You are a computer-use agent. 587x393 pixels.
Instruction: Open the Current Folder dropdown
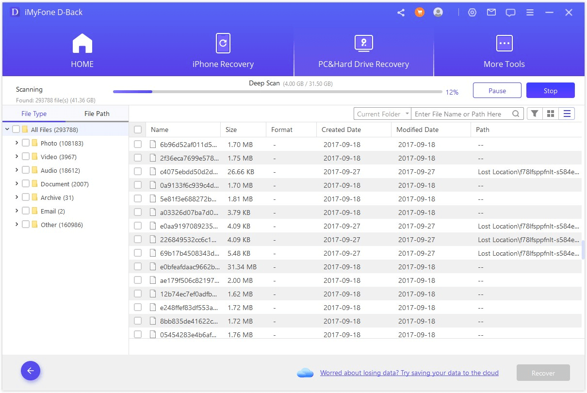pyautogui.click(x=382, y=114)
